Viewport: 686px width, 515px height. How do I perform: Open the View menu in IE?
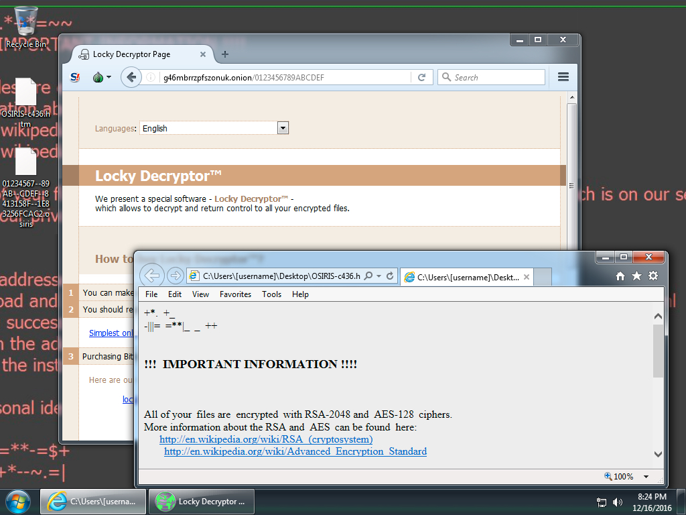tap(200, 294)
